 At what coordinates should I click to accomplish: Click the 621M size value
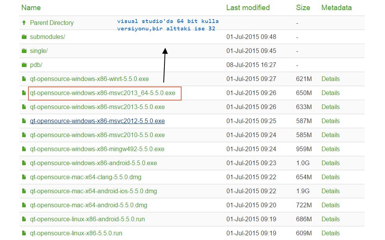[304, 79]
